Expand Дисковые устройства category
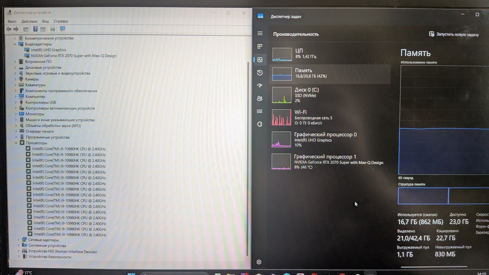Viewport: 489px width, 275px height. (15, 67)
